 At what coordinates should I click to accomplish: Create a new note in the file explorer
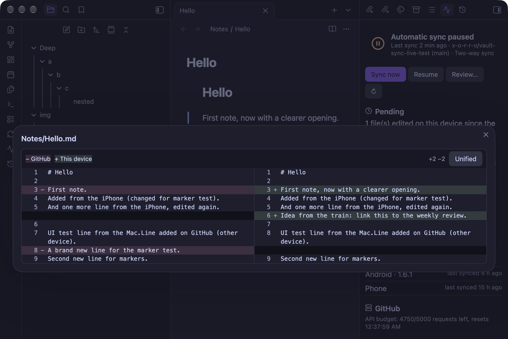[66, 30]
